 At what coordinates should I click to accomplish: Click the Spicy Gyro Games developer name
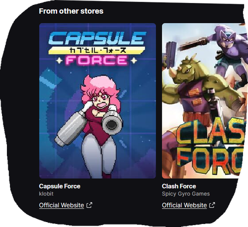[186, 194]
